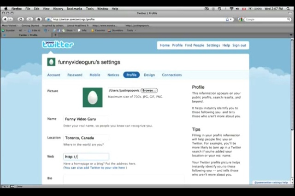The height and width of the screenshot is (196, 295).
Task: Click the Time Machine clock icon
Action: click(219, 9)
